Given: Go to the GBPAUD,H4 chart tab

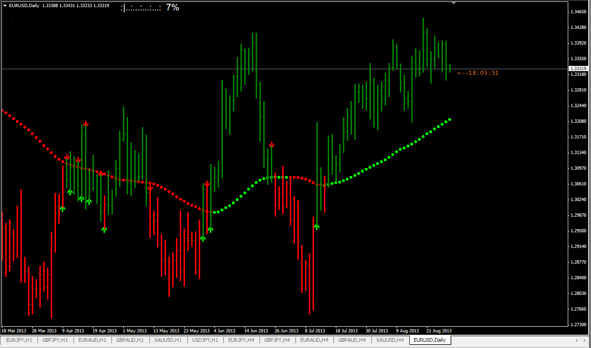Looking at the screenshot, I should point(352,340).
